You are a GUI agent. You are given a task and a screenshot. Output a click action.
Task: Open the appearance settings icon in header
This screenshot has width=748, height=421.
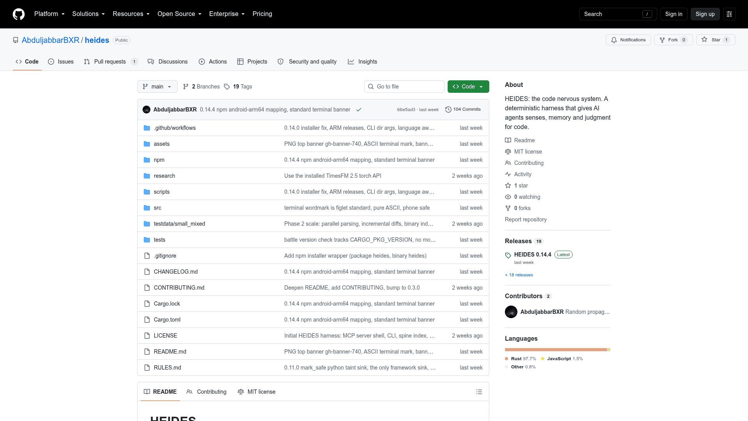tap(729, 14)
